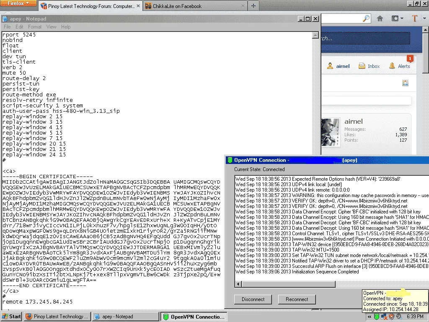Click 'Initialization Sequence Completed' log line
Viewport: 429px width, 322px height.
click(297, 272)
